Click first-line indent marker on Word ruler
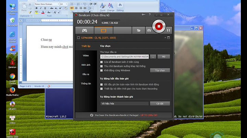The image size is (247, 138). [x=40, y=19]
